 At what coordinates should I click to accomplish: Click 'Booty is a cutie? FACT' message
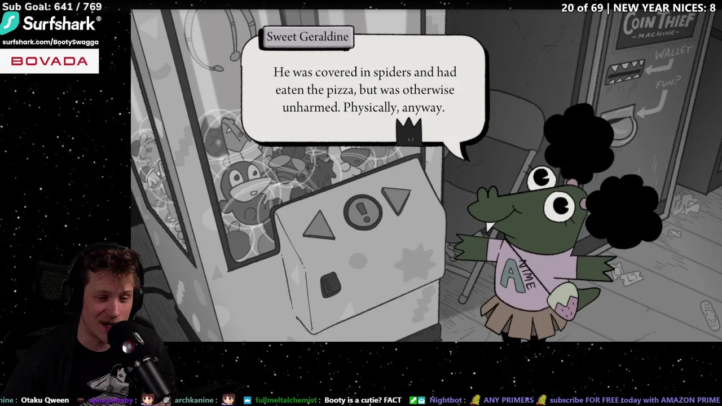click(363, 400)
